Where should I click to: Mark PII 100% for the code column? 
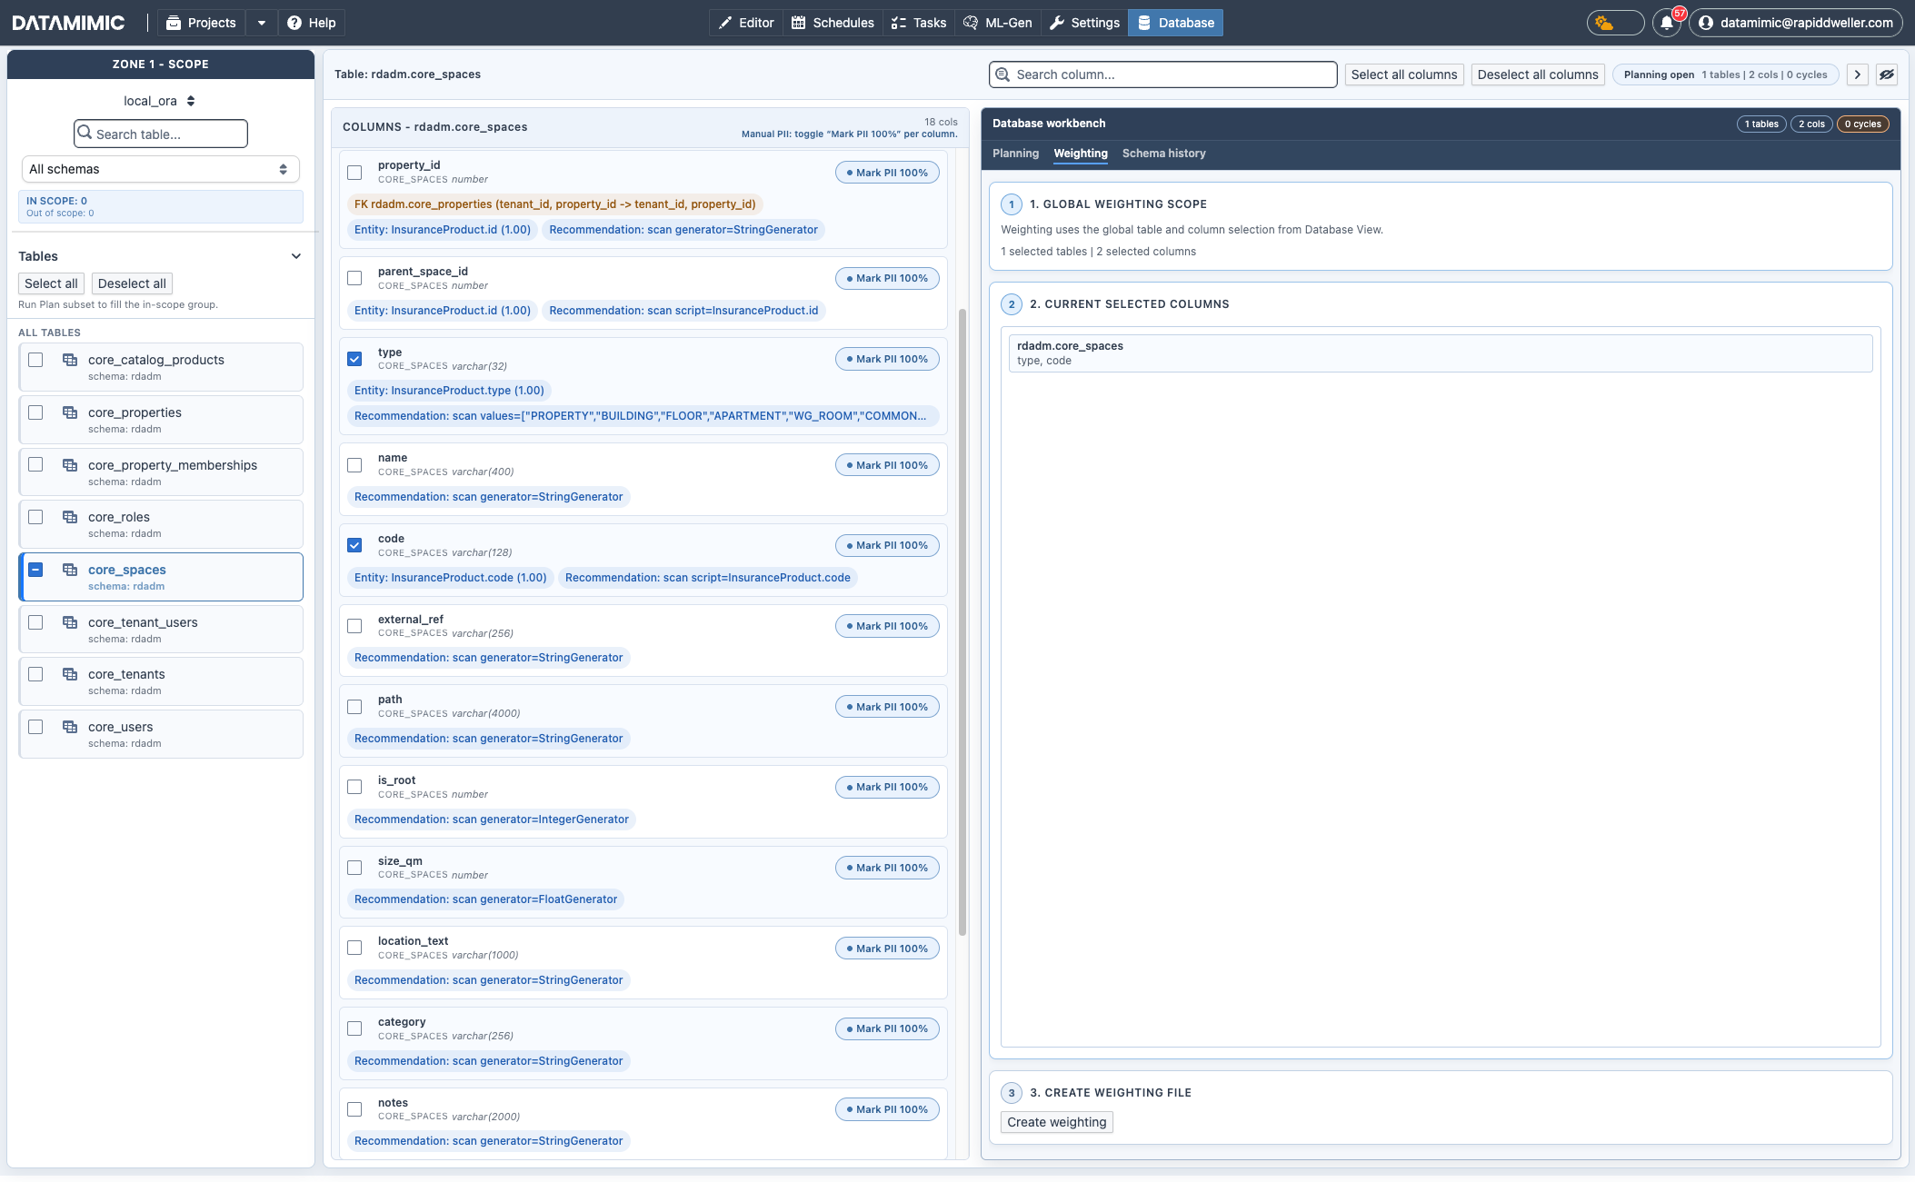(x=886, y=545)
